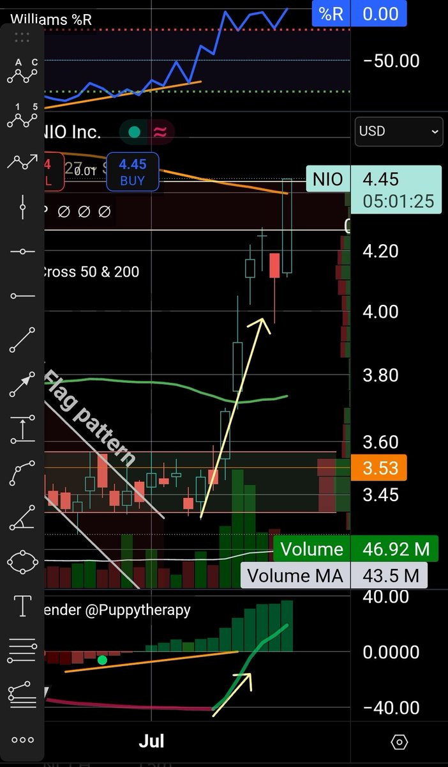Tap the Volume MA 43.5 M label
Viewport: 448px width, 767px height.
click(334, 575)
